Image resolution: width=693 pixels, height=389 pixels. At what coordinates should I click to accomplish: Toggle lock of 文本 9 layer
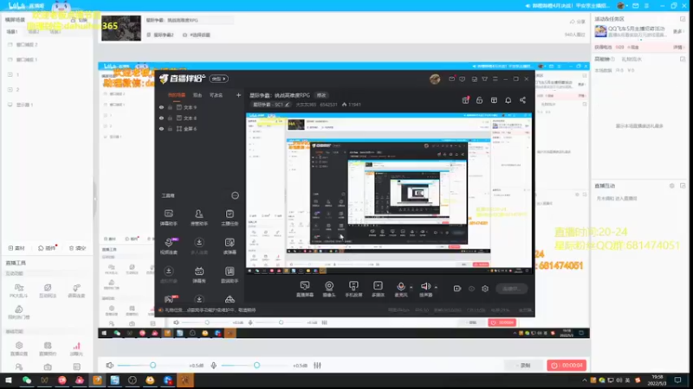[x=170, y=107]
